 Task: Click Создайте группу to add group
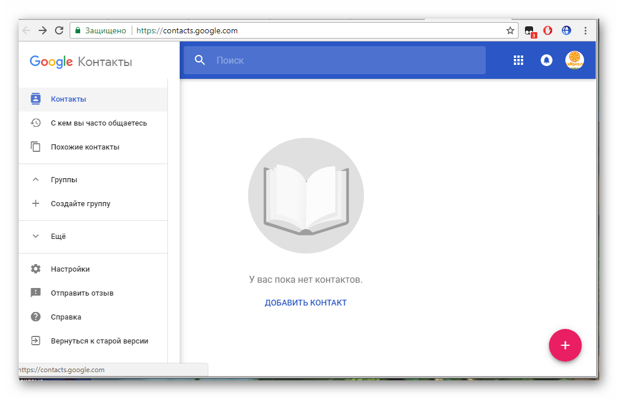tap(80, 204)
